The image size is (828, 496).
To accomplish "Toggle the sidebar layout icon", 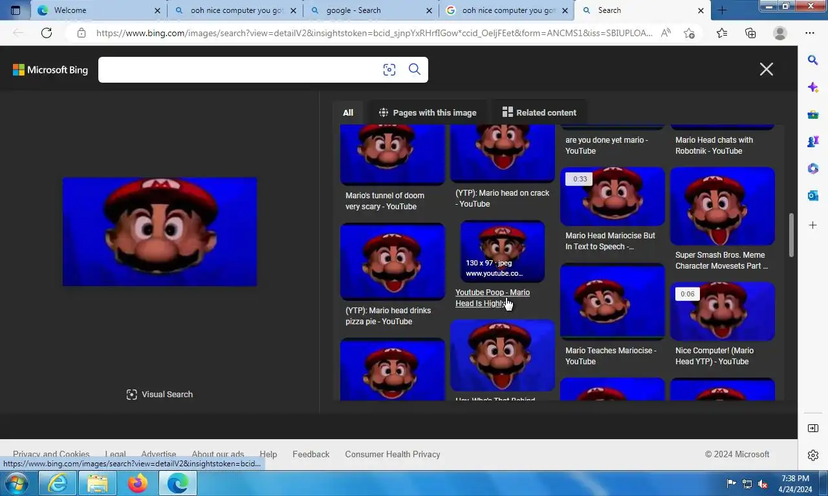I will coord(813,428).
